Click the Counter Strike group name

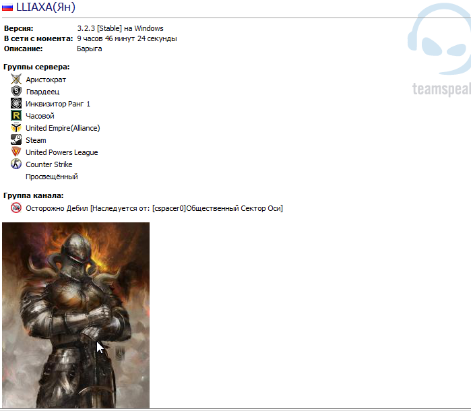(49, 164)
